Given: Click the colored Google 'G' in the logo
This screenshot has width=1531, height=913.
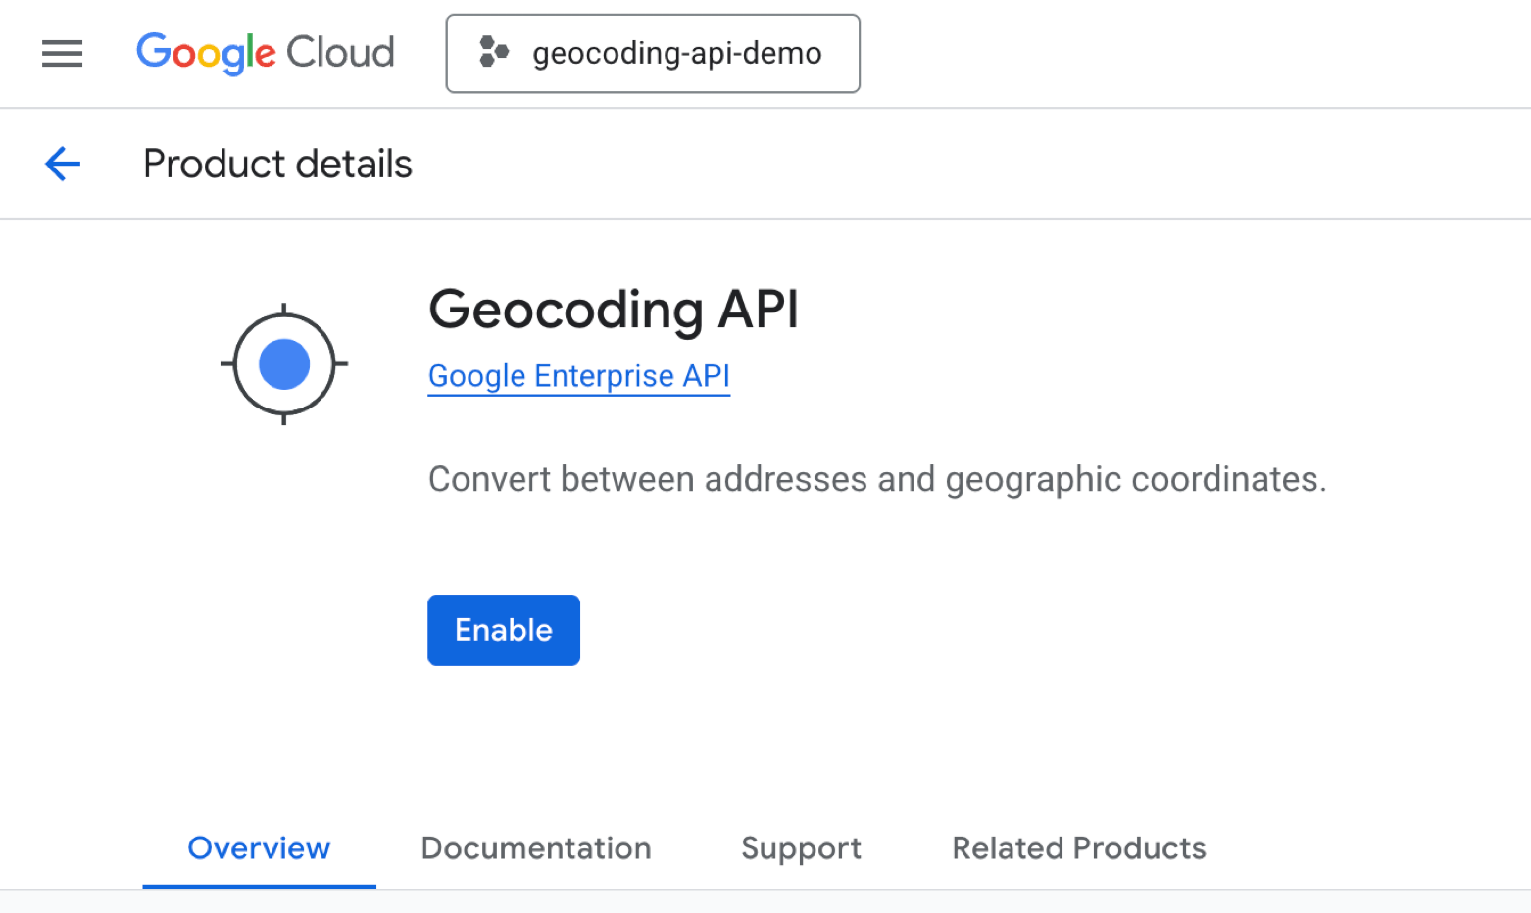Looking at the screenshot, I should click(152, 53).
